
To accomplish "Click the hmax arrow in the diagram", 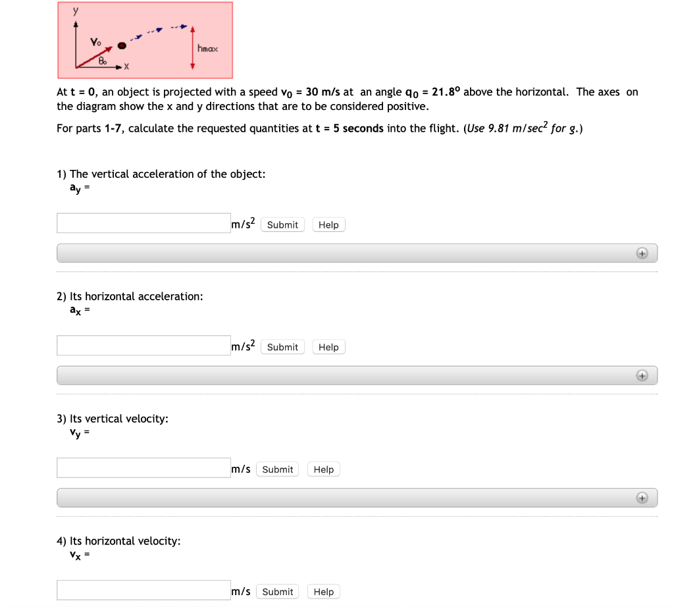I will 192,46.
